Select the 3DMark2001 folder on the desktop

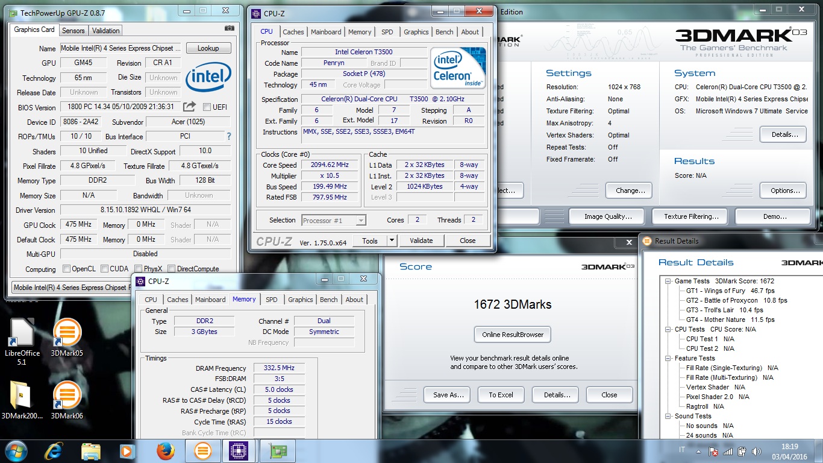coord(22,400)
